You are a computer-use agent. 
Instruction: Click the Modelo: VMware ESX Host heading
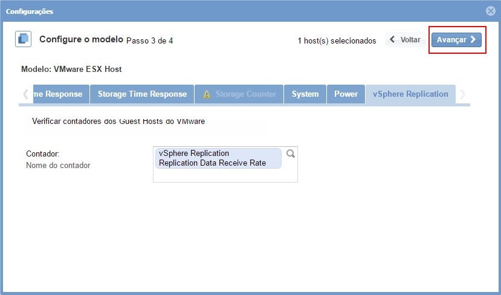[71, 70]
